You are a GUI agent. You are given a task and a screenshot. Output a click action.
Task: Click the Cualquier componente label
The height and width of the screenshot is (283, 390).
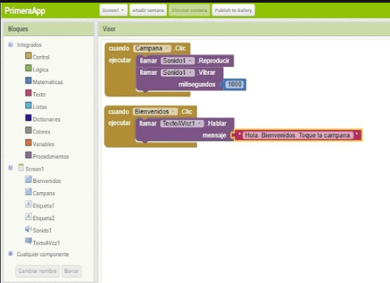click(x=43, y=254)
